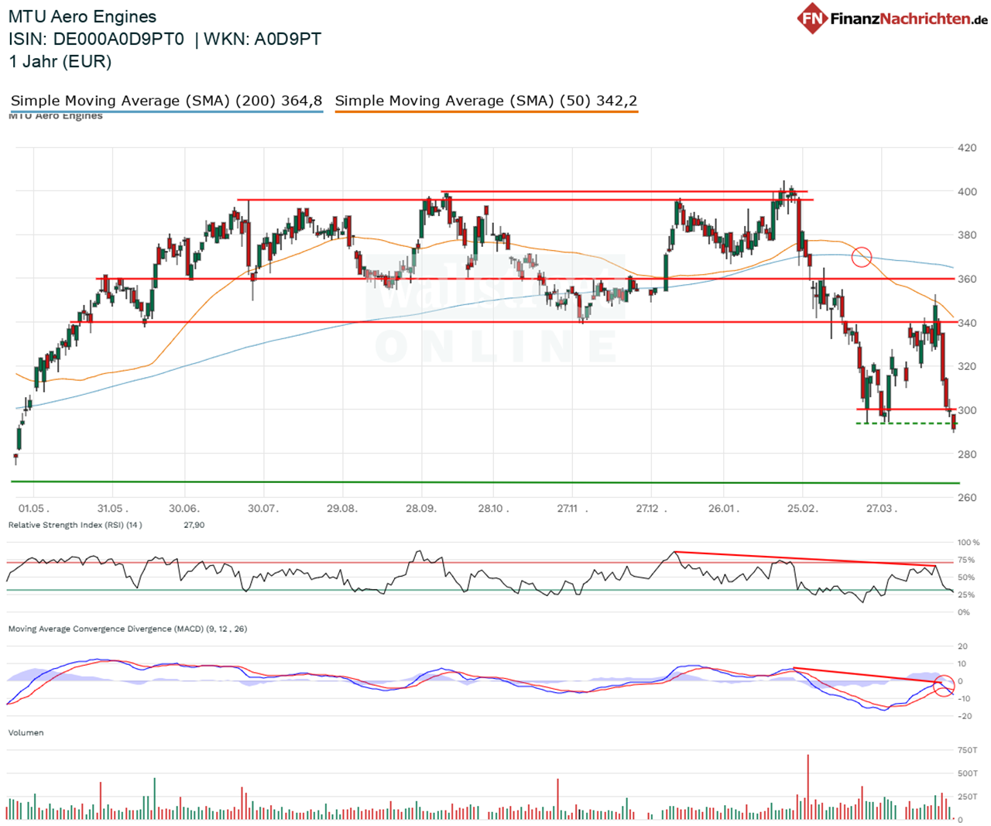Viewport: 991px width, 826px height.
Task: Select the SMA (50) 342,2 legend entry
Action: click(x=486, y=101)
